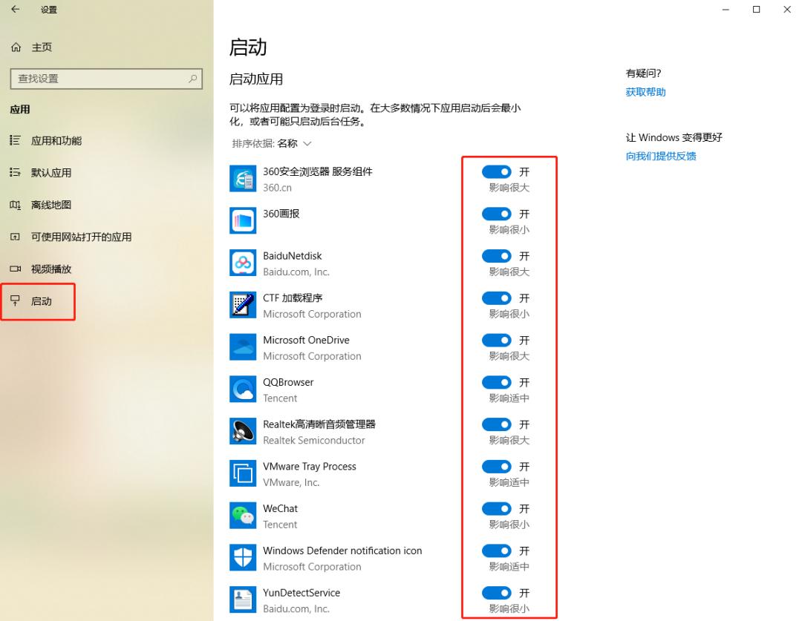Open 视频播放 settings page
This screenshot has width=802, height=621.
(106, 269)
